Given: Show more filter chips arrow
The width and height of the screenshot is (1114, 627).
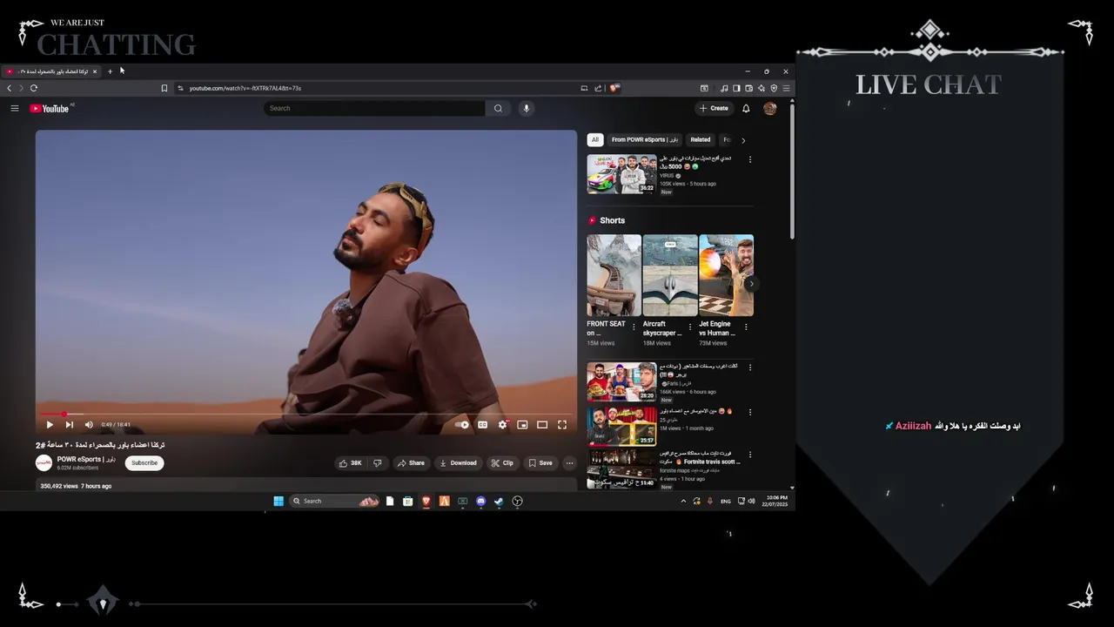Looking at the screenshot, I should point(742,139).
